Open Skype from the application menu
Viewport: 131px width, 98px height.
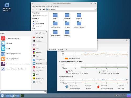(16, 48)
